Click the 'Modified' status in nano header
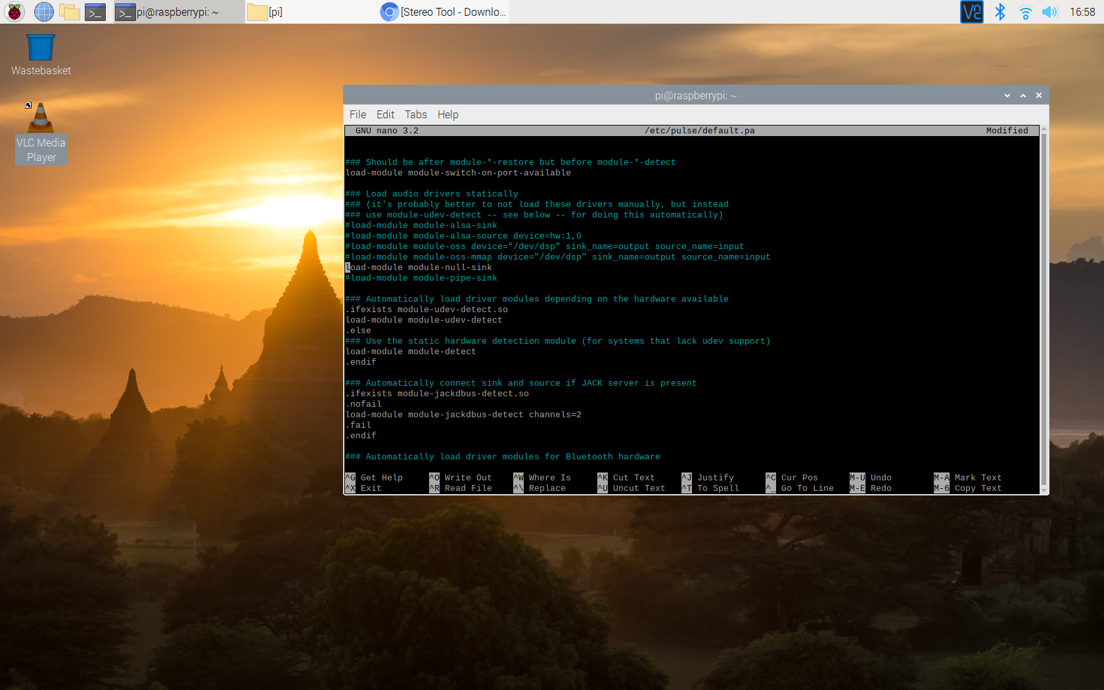 [1007, 131]
